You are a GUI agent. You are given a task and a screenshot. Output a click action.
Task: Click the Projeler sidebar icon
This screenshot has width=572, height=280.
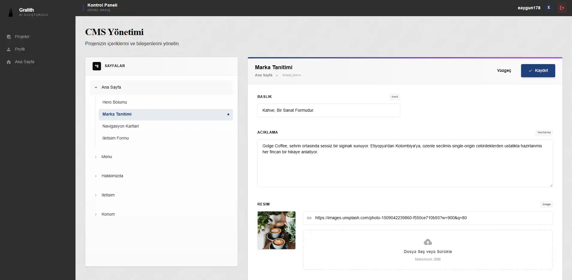[x=9, y=37]
